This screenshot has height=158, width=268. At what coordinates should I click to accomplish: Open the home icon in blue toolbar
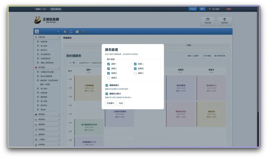pos(65,32)
